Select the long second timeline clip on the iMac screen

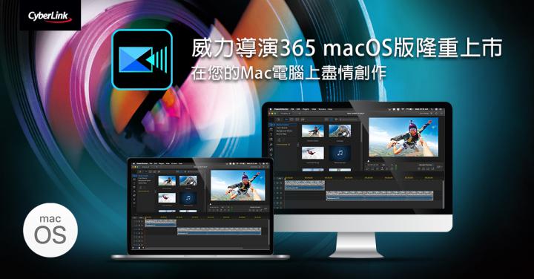(380, 195)
